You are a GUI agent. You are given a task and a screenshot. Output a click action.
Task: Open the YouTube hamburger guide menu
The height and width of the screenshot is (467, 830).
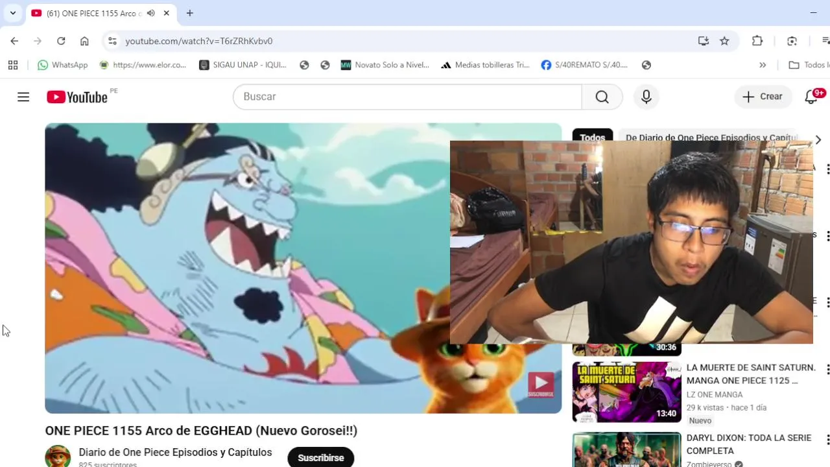23,97
